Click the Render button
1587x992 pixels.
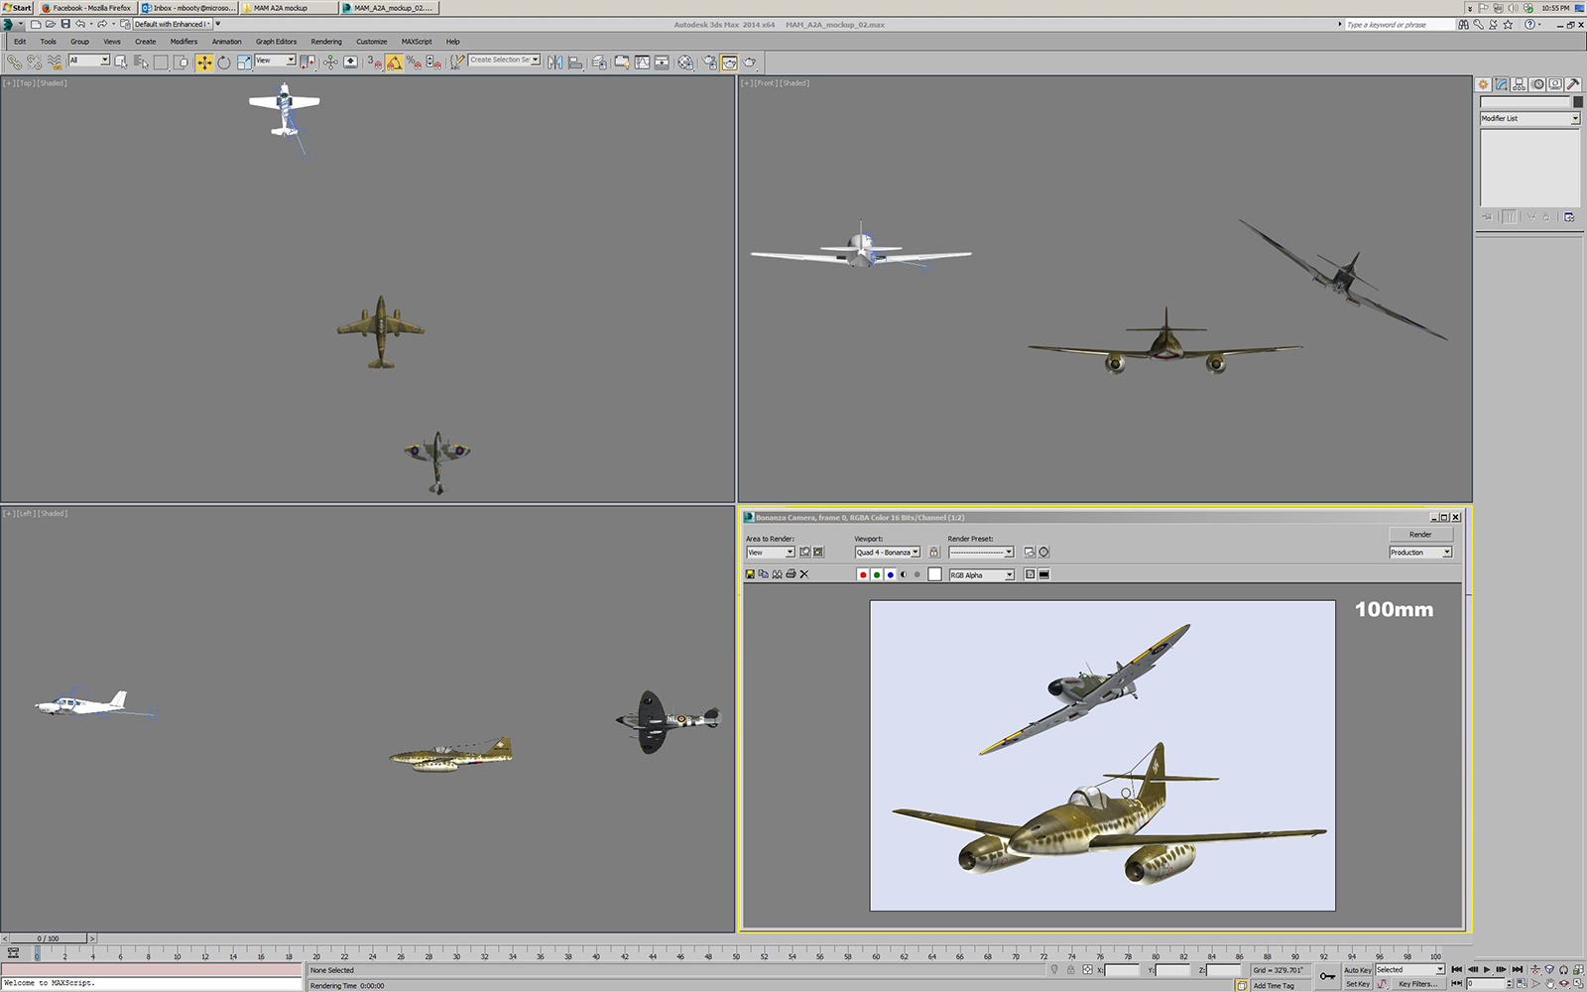point(1420,535)
